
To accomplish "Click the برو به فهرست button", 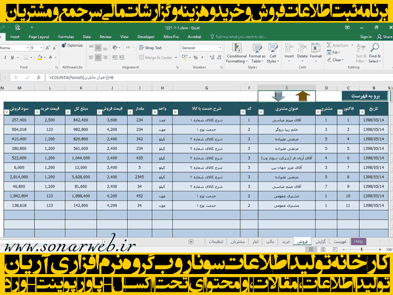I will [x=365, y=96].
